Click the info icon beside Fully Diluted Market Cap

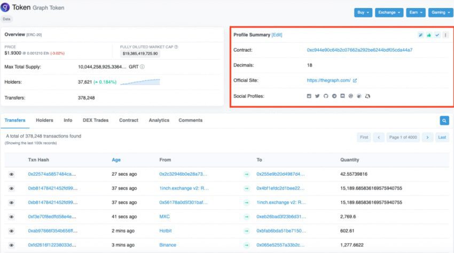(x=176, y=47)
